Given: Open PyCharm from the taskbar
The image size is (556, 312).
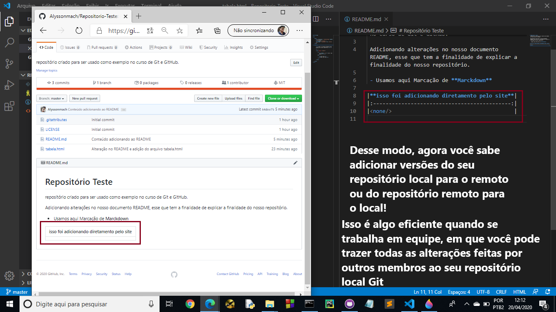Looking at the screenshot, I should [x=329, y=304].
